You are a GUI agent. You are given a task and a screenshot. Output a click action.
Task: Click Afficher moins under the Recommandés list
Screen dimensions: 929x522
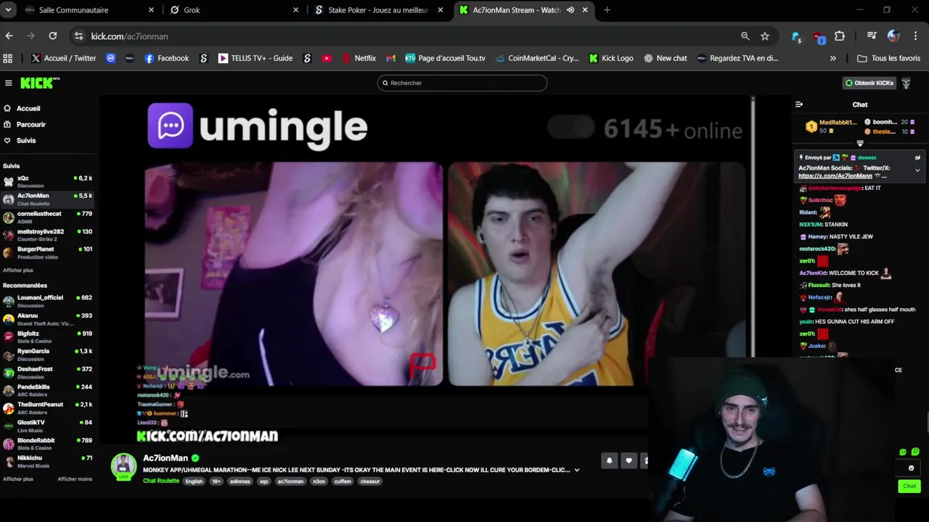(x=75, y=479)
